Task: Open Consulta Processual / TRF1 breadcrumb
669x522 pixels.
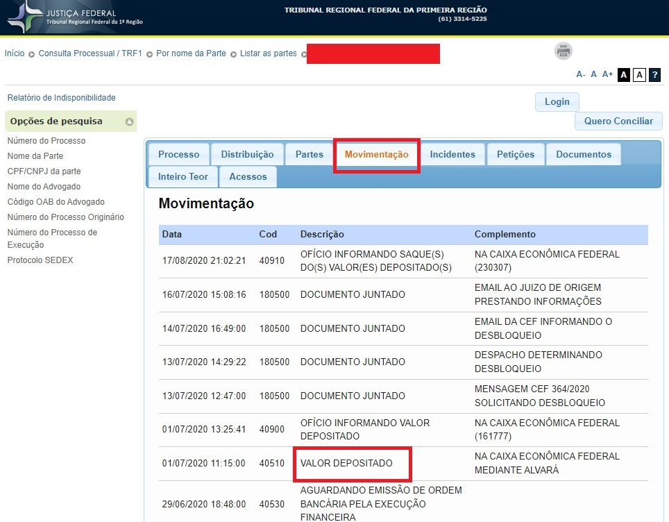Action: click(x=90, y=53)
